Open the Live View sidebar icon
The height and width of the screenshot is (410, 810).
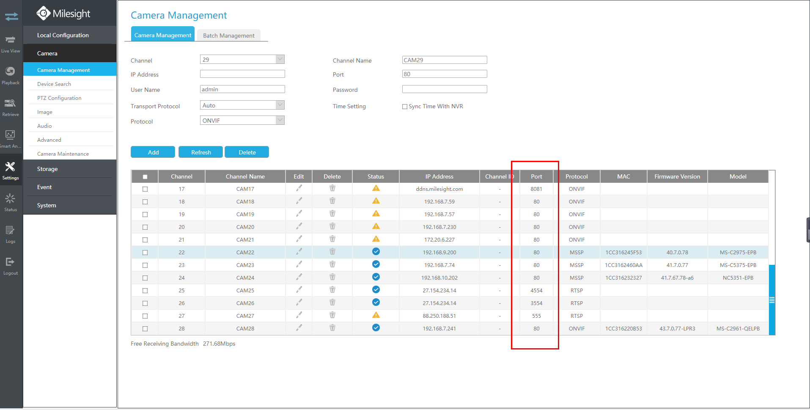(x=11, y=44)
